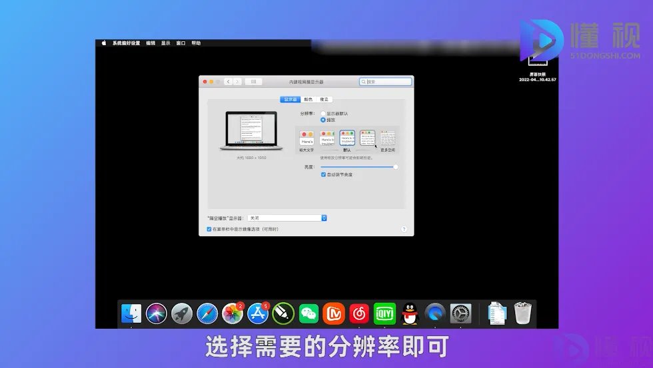Select 显示器默认 resolution radio button
The width and height of the screenshot is (653, 368).
(323, 114)
